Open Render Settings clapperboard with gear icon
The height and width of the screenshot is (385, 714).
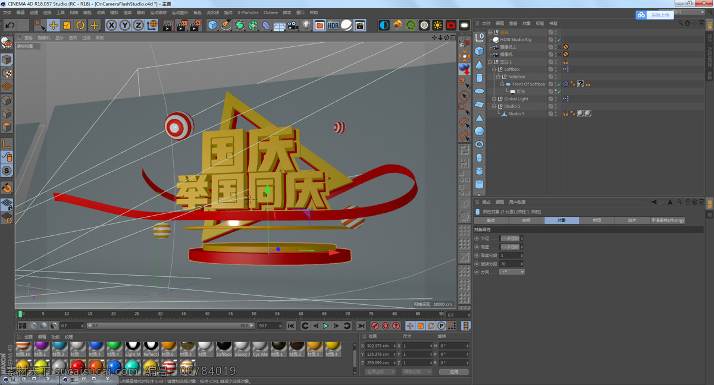[195, 26]
